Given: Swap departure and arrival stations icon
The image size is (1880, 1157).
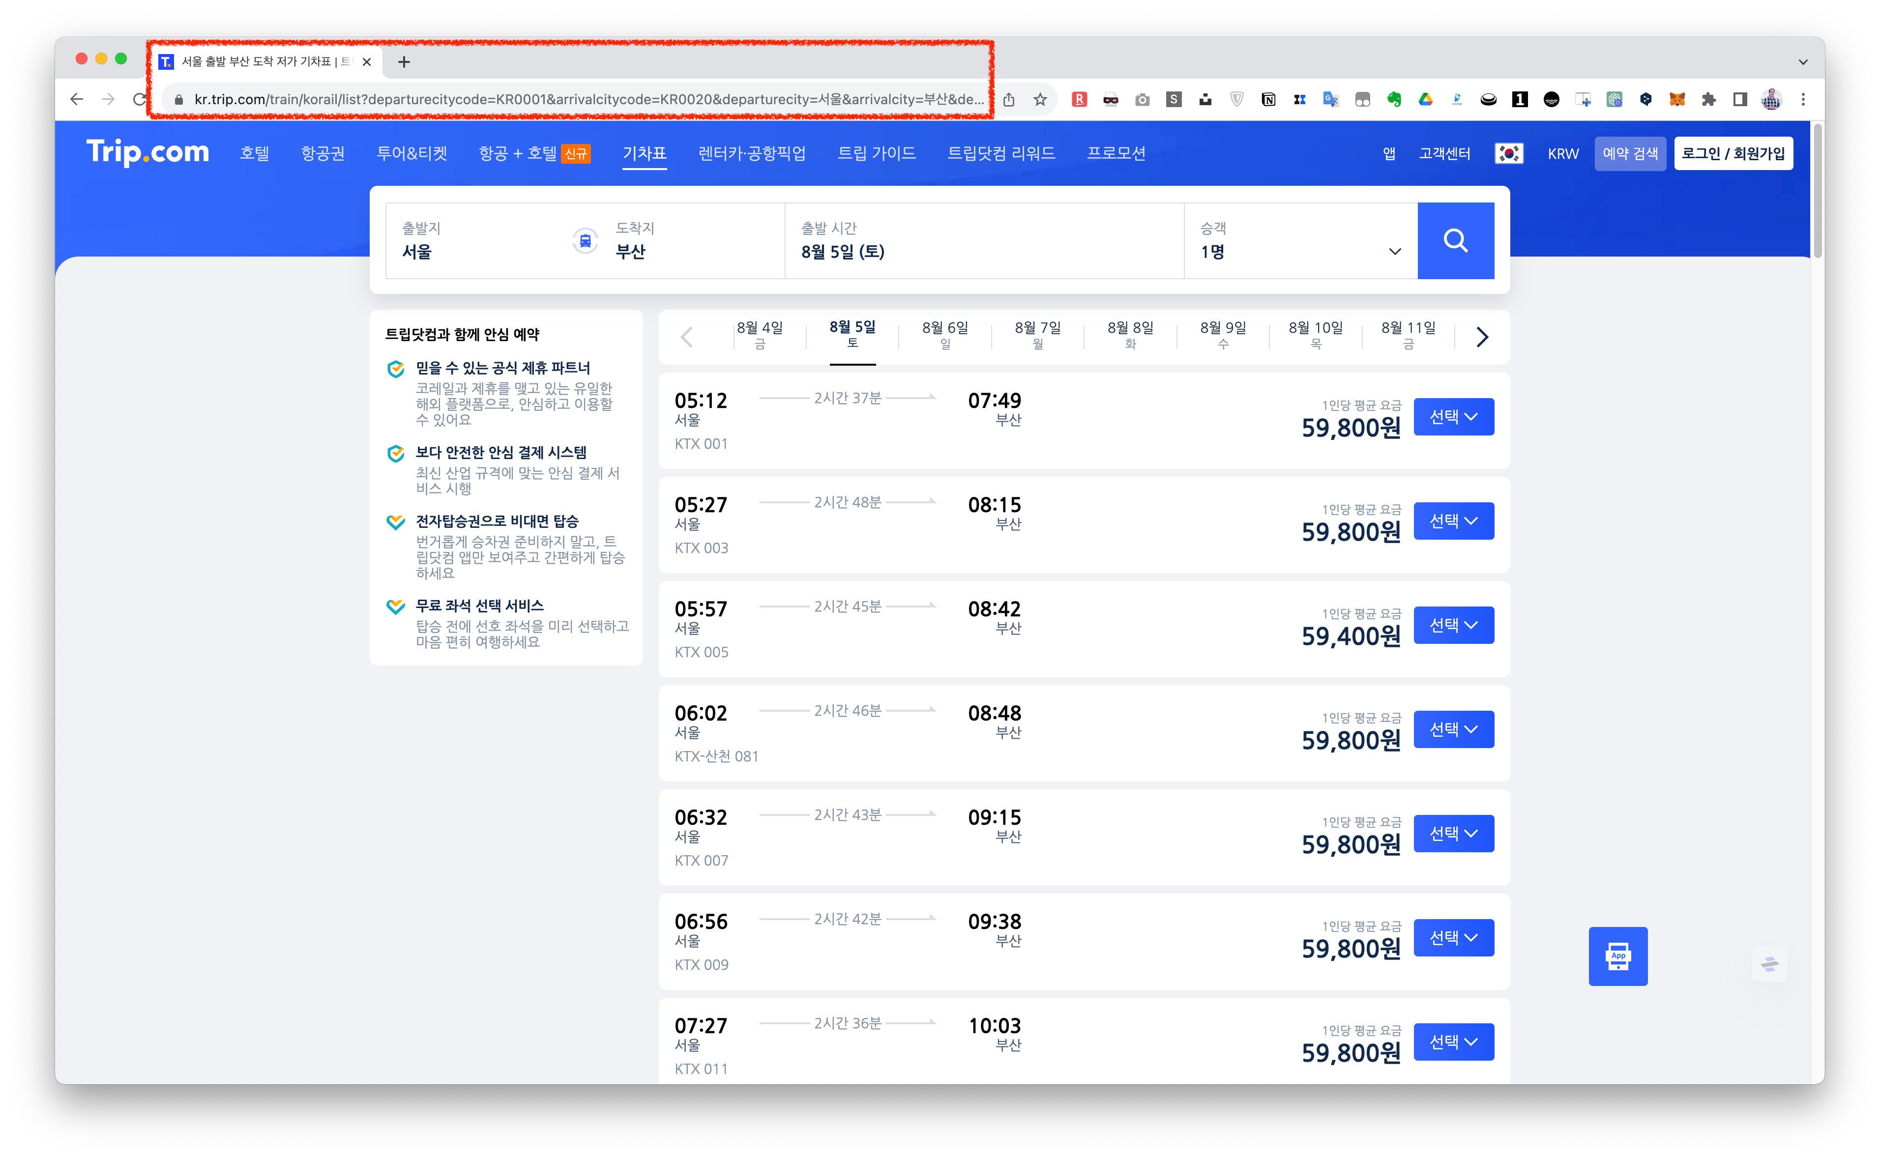Looking at the screenshot, I should [x=586, y=241].
